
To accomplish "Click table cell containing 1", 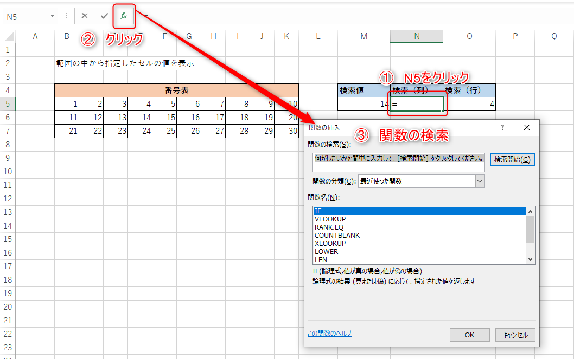I will [x=67, y=104].
